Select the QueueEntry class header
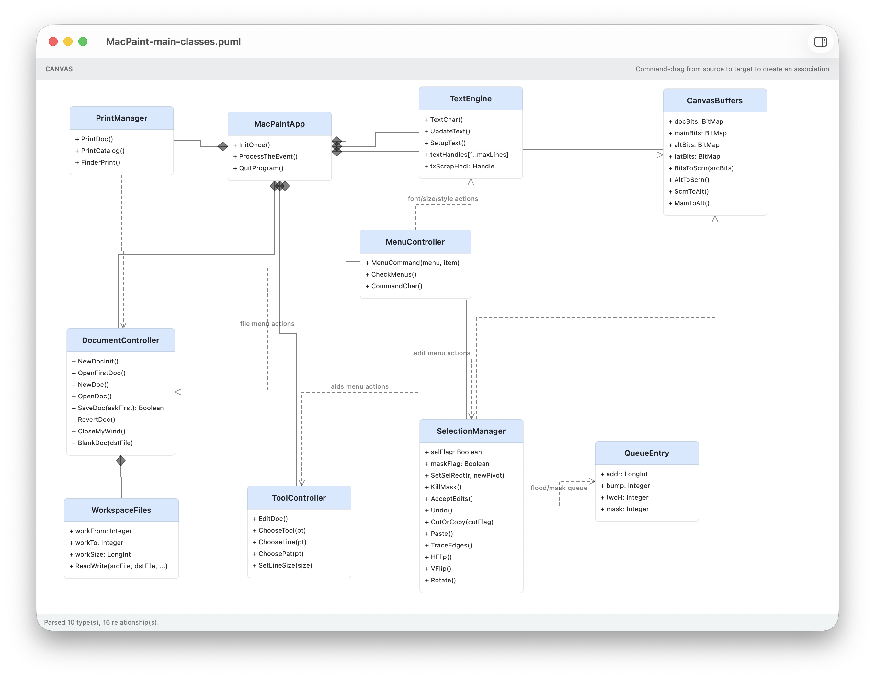This screenshot has height=679, width=875. (x=647, y=453)
